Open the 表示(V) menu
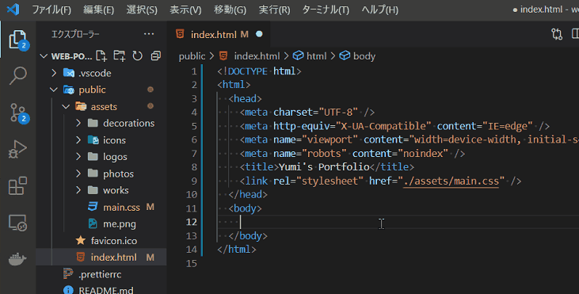This screenshot has width=579, height=294. coord(185,10)
